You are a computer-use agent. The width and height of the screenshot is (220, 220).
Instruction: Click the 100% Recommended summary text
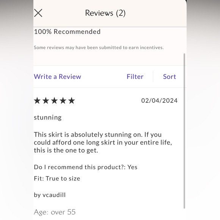tap(67, 32)
